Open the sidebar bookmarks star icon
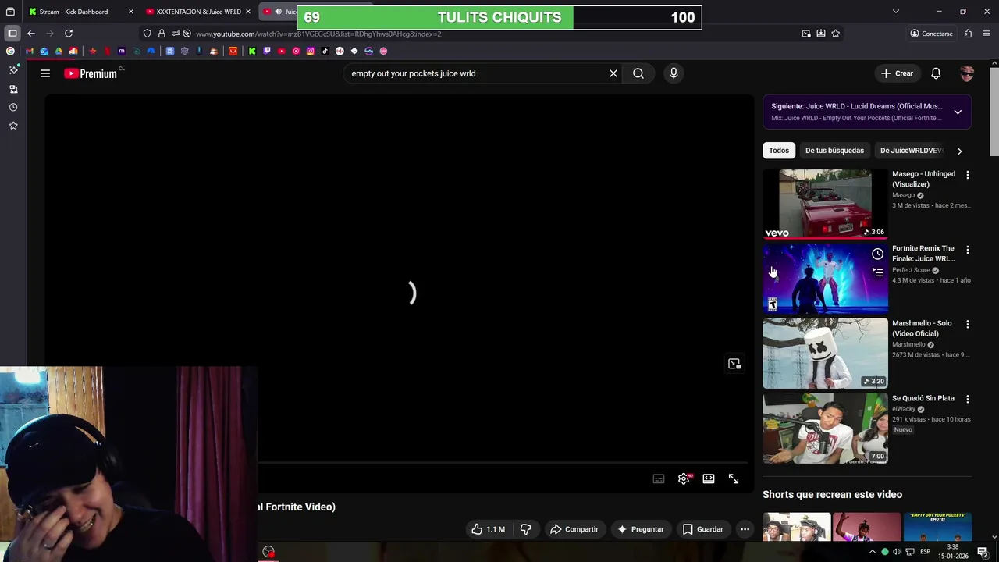The height and width of the screenshot is (562, 999). coord(13,126)
